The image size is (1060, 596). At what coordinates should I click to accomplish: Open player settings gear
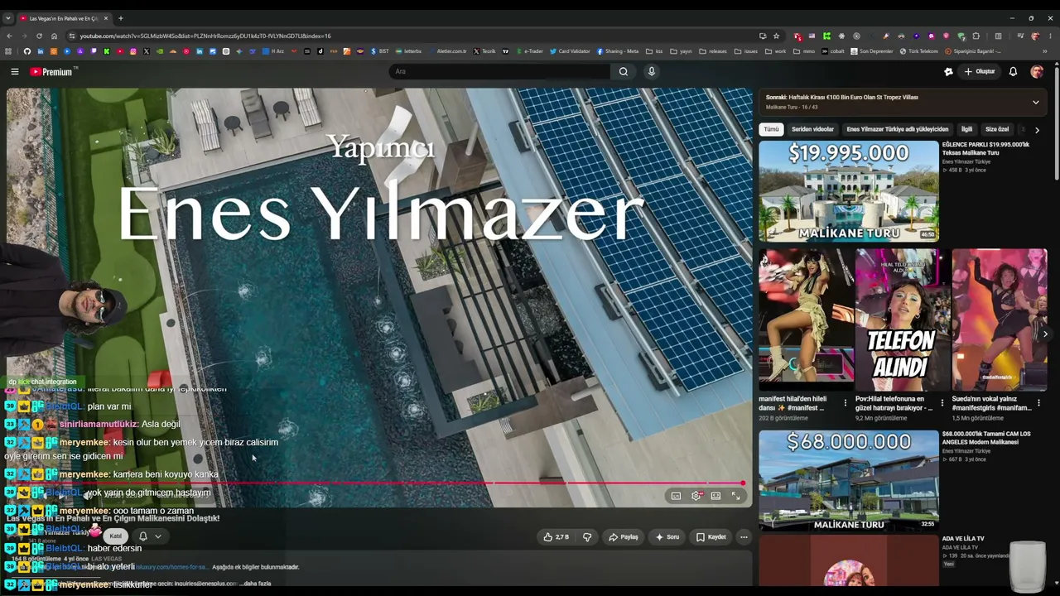[x=696, y=496]
